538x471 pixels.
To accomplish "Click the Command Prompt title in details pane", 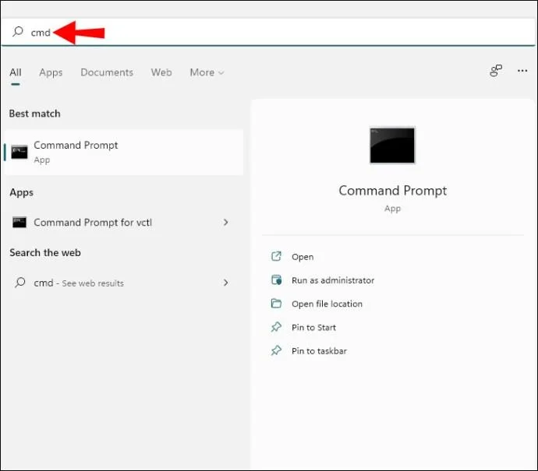I will click(x=392, y=191).
